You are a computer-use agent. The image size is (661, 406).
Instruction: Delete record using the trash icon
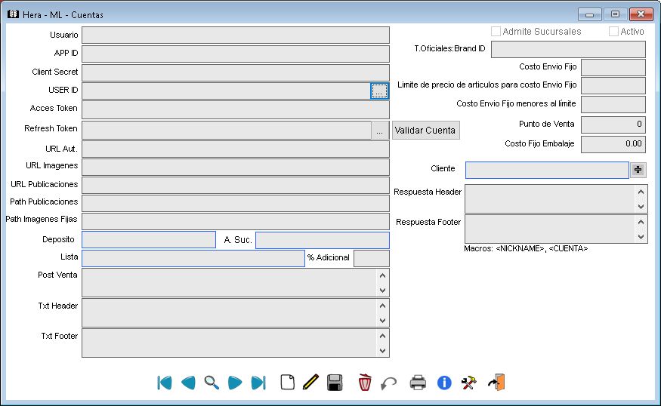point(365,383)
